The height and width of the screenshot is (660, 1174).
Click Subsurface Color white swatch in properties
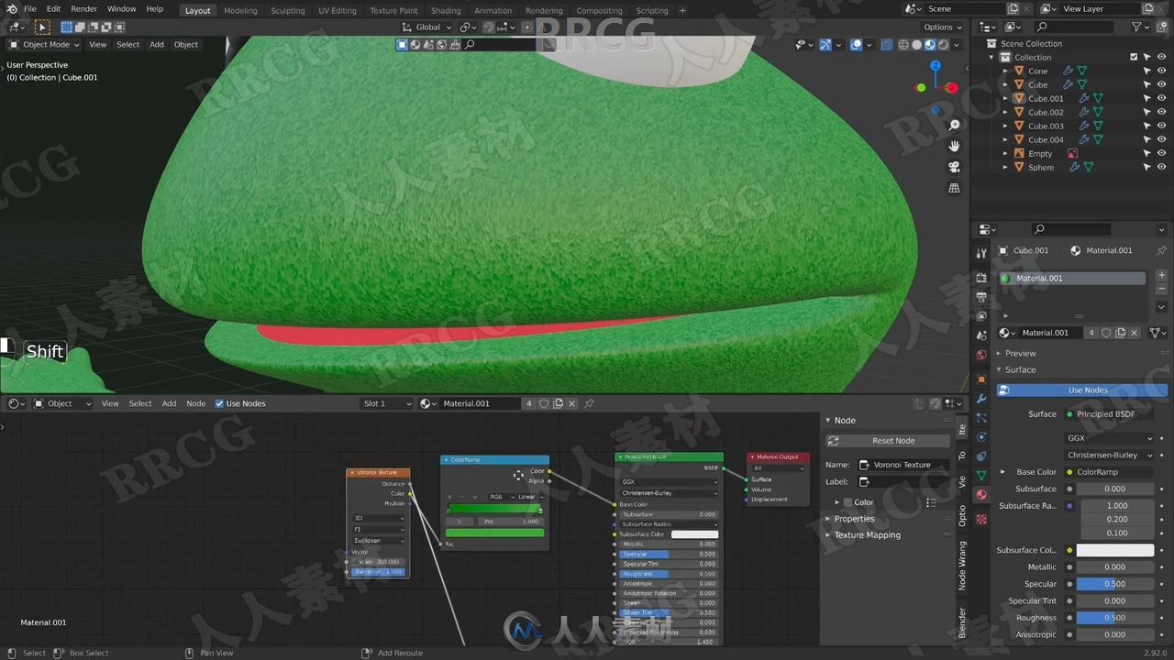(1115, 550)
